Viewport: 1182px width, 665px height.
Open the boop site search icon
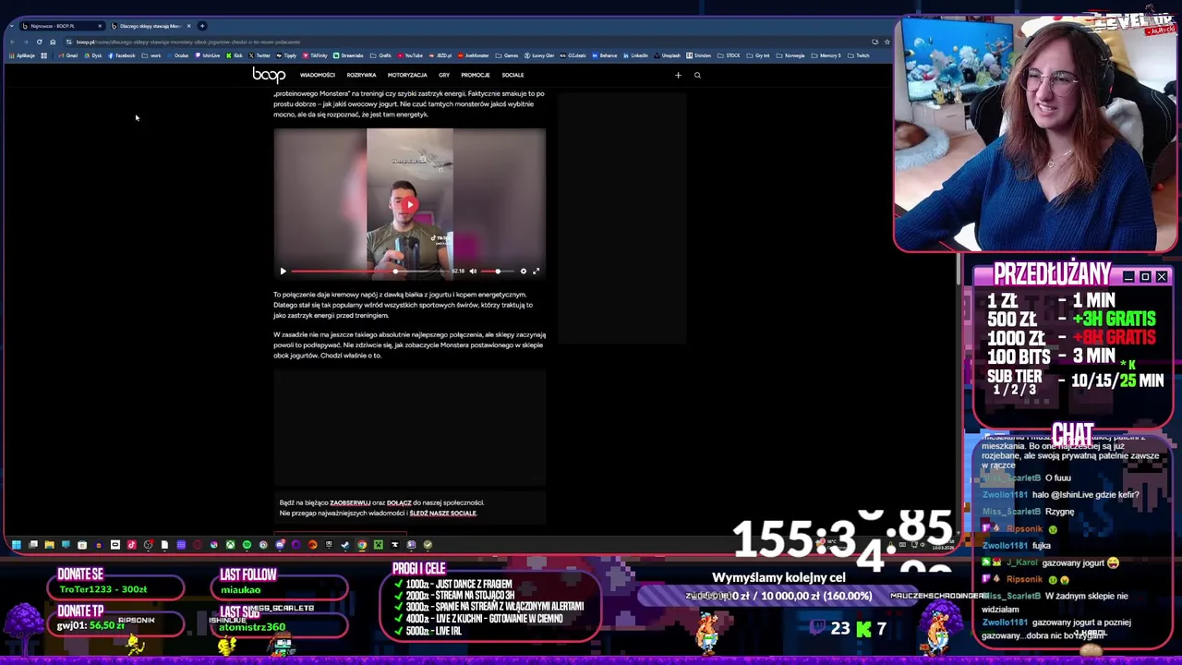(x=697, y=75)
